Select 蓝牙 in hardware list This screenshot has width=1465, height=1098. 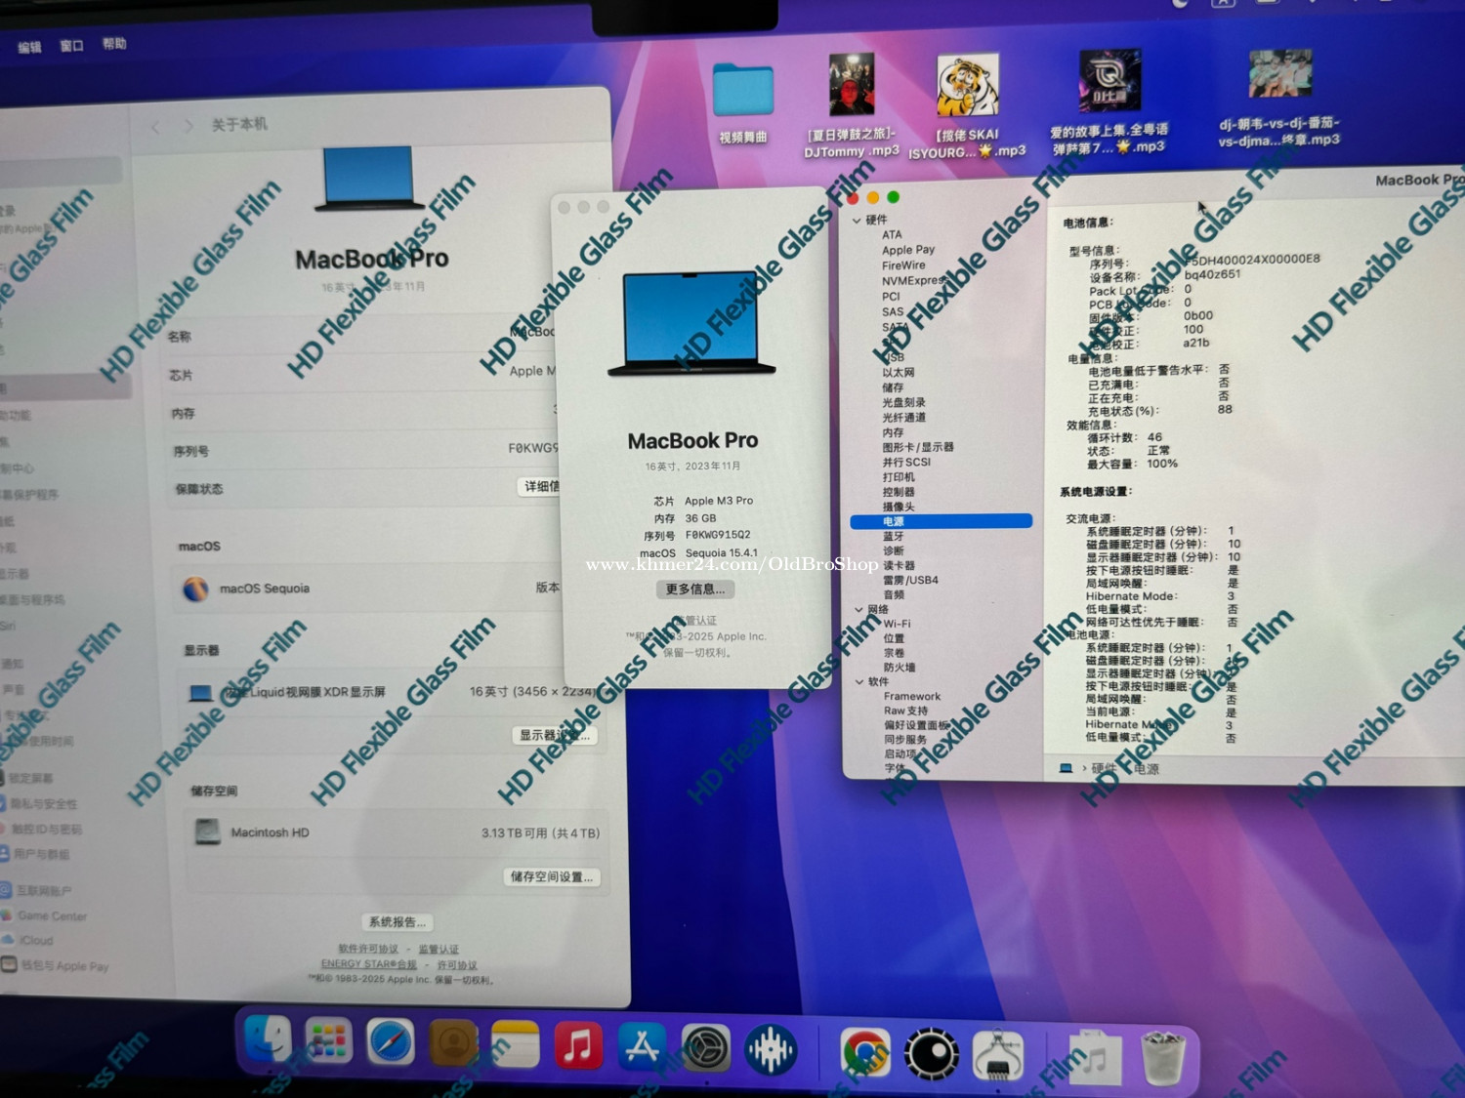point(894,536)
